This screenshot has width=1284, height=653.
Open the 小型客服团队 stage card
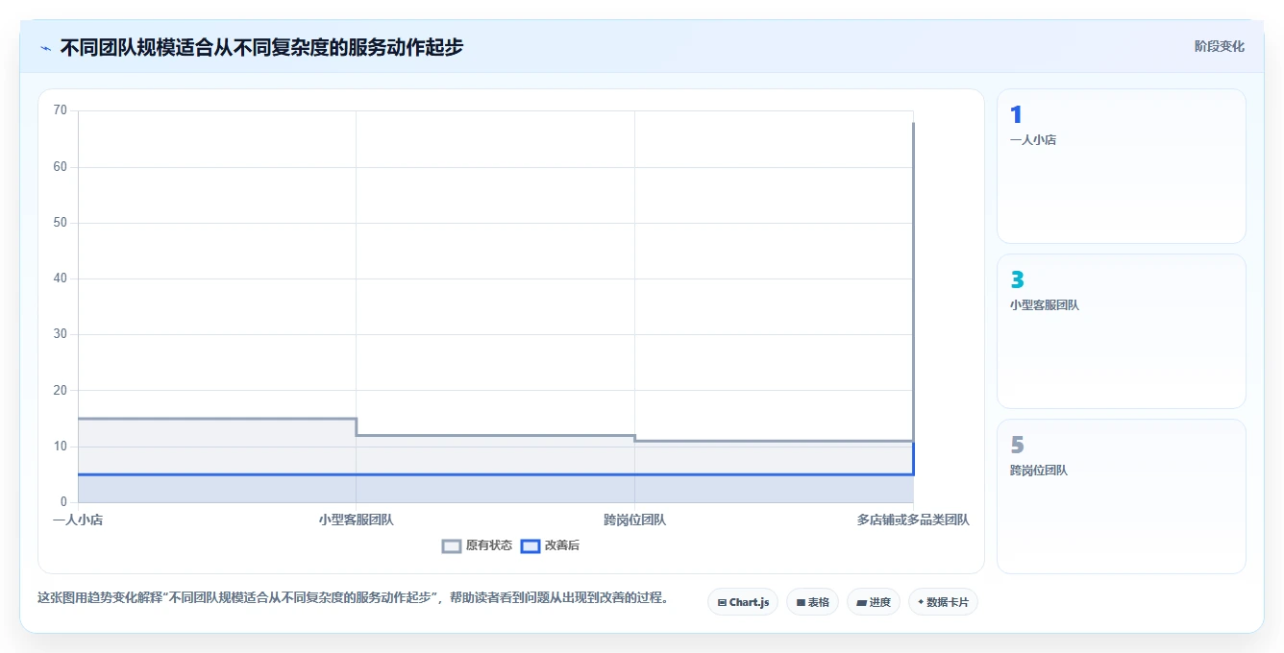[1122, 331]
